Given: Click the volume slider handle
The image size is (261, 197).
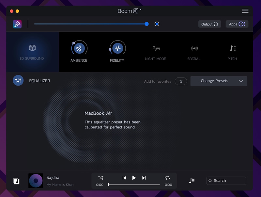Looking at the screenshot, I should point(146,24).
